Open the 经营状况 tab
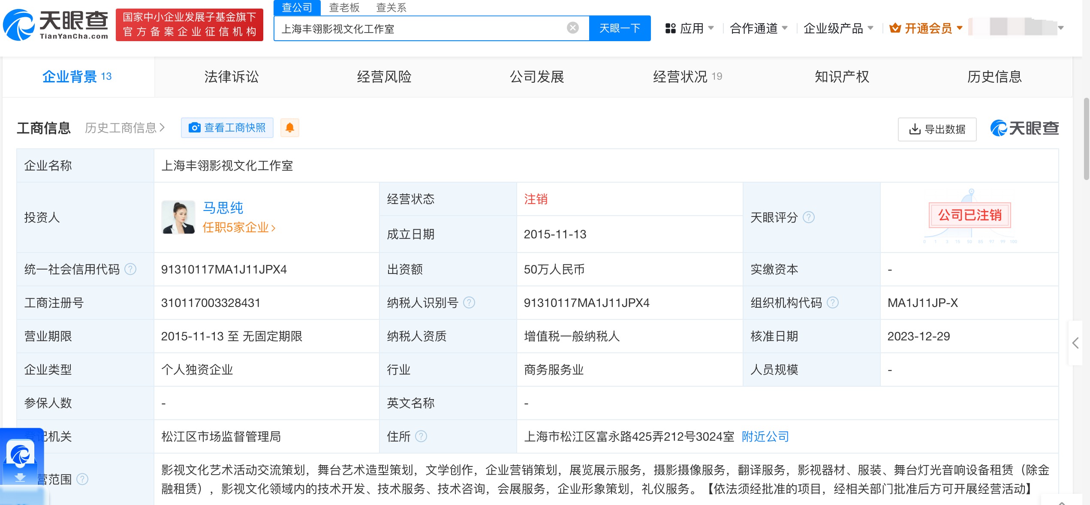The width and height of the screenshot is (1090, 505). pos(687,77)
